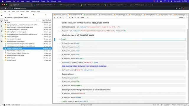Select the noshowappointments csv file
This screenshot has width=189, height=106.
(x=27, y=44)
